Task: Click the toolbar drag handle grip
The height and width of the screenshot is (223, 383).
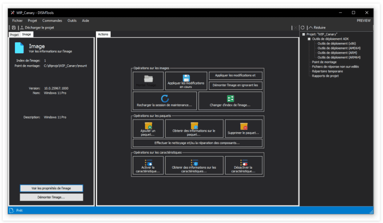Action: 10,28
